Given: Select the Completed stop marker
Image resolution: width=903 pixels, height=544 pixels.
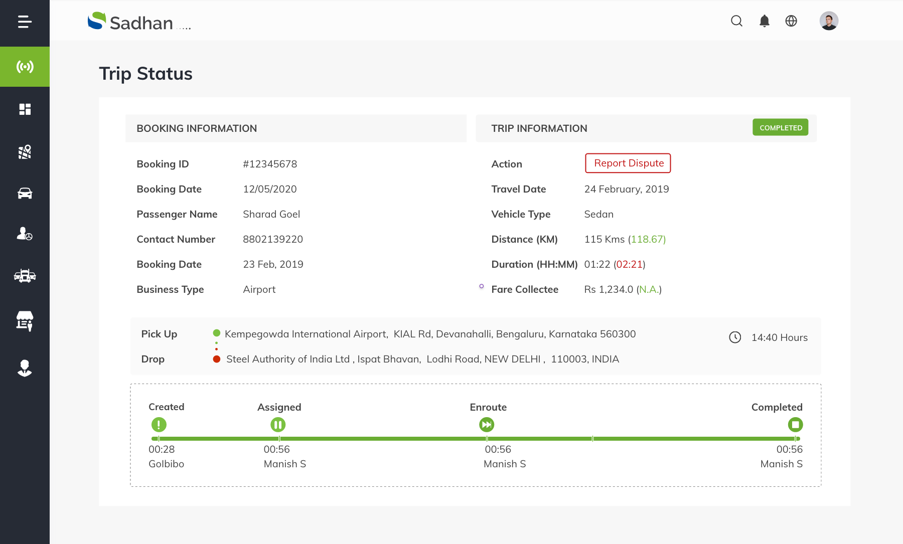Looking at the screenshot, I should tap(795, 425).
